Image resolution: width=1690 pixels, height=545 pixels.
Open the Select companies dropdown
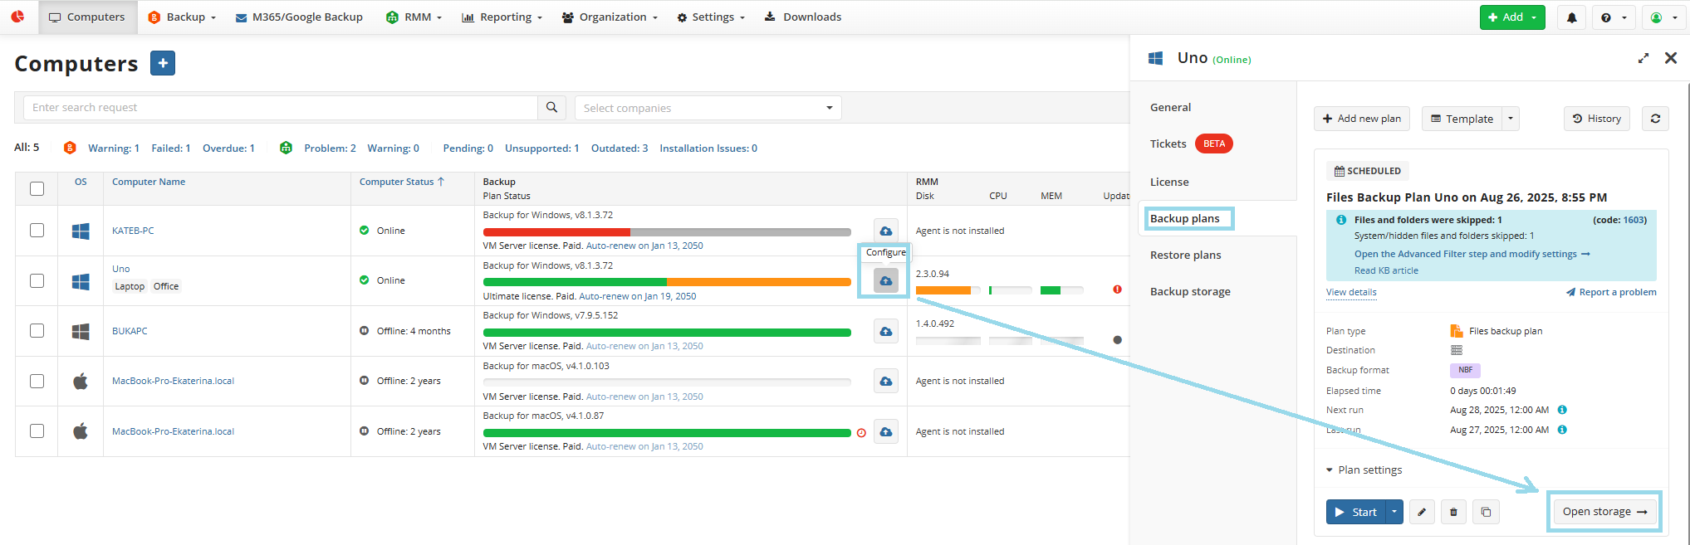point(708,108)
